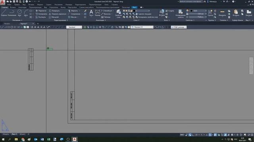Toggle polar tracking in status bar
254x142 pixels.
point(196,135)
